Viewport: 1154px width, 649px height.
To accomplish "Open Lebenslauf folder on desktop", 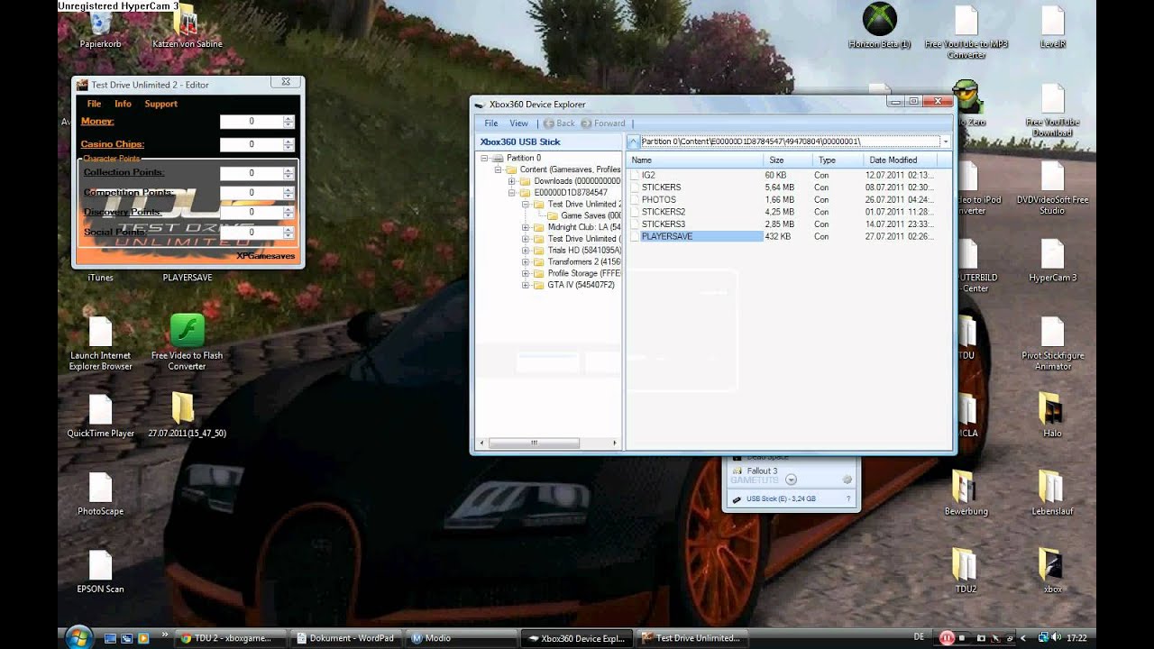I will pos(1052,492).
